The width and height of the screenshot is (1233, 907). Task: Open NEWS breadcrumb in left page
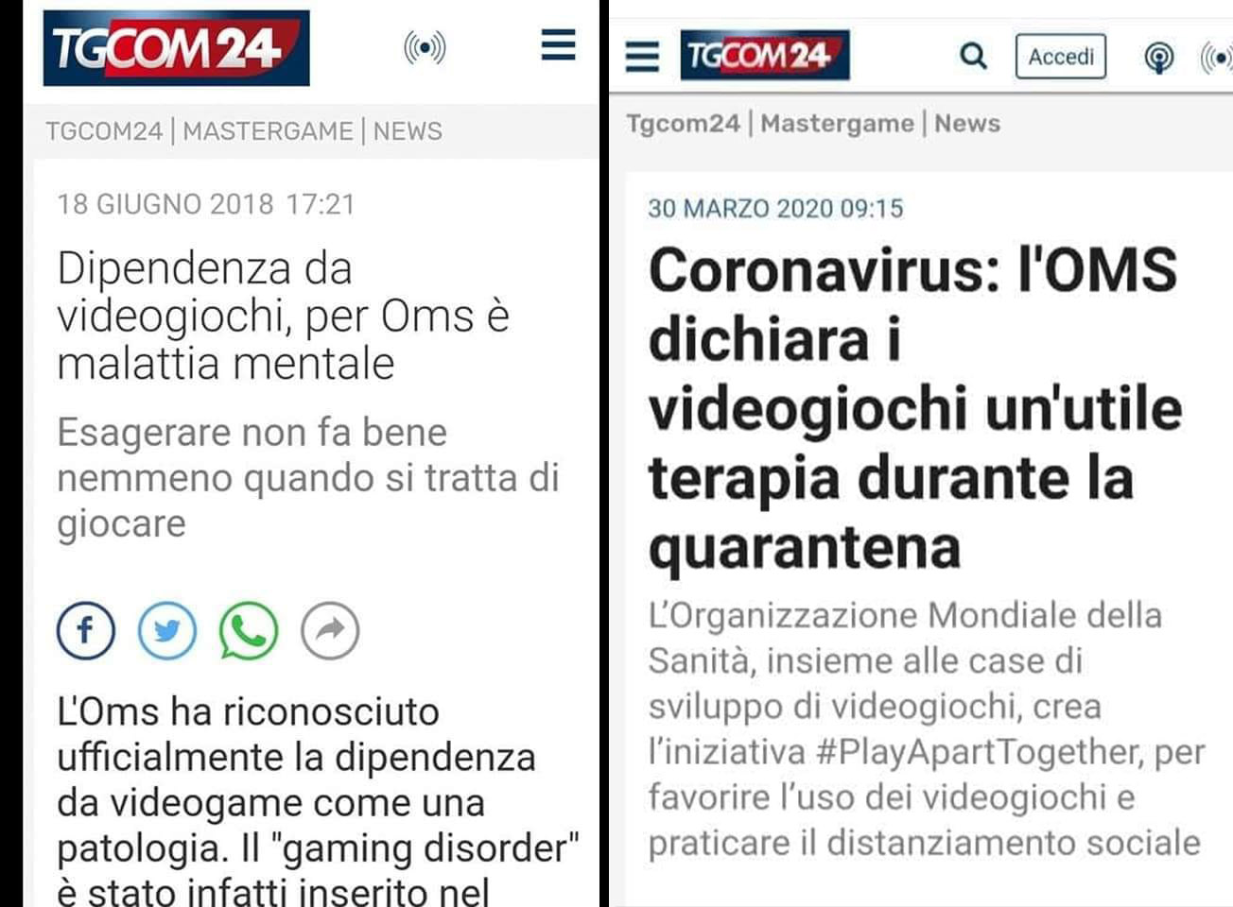coord(408,130)
